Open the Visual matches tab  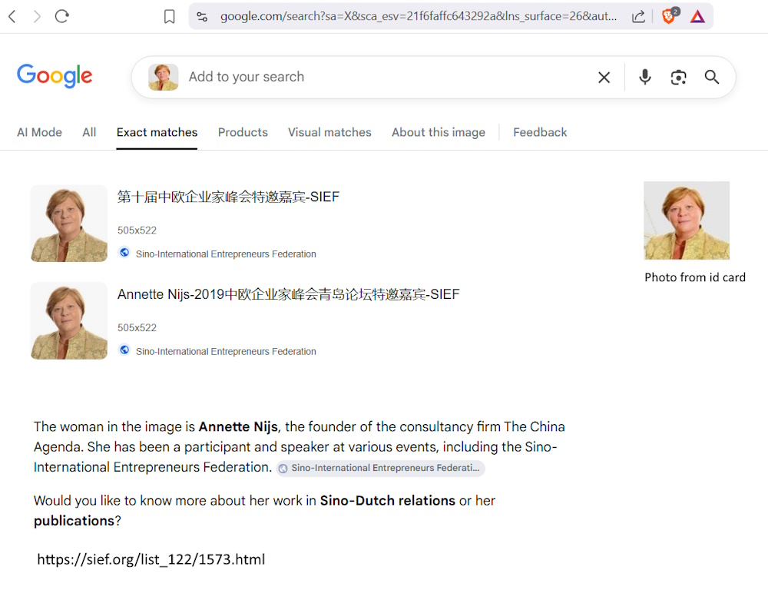[329, 132]
